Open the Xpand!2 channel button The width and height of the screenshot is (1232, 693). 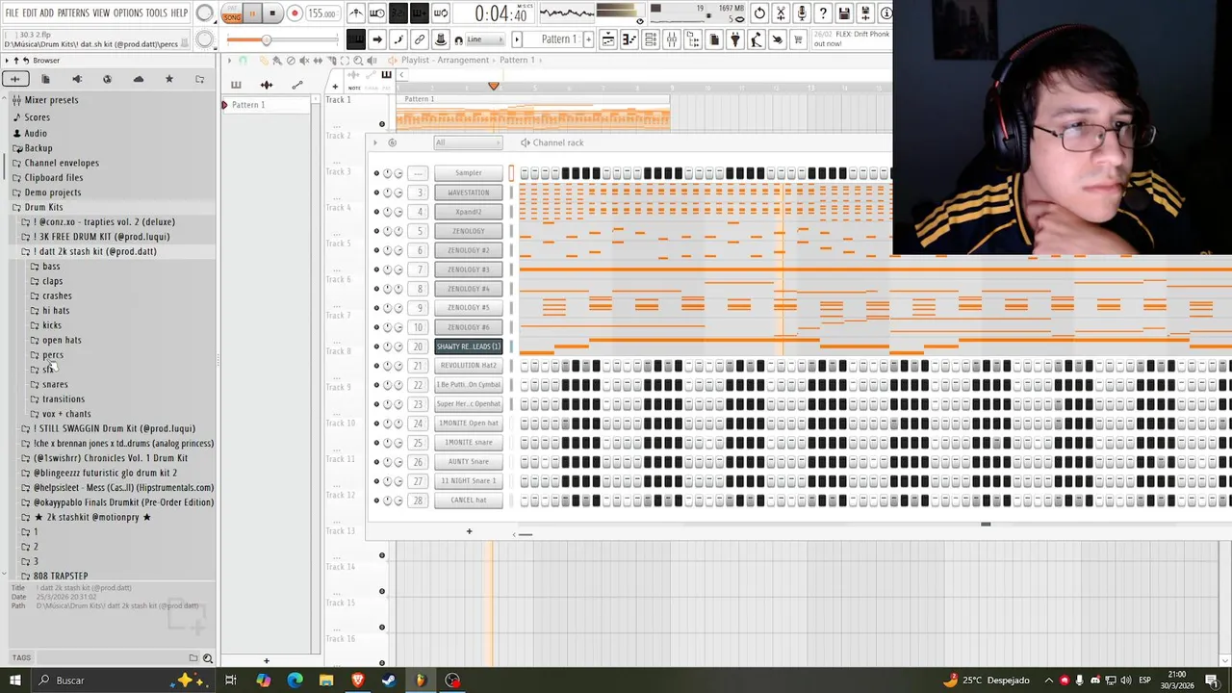click(469, 212)
